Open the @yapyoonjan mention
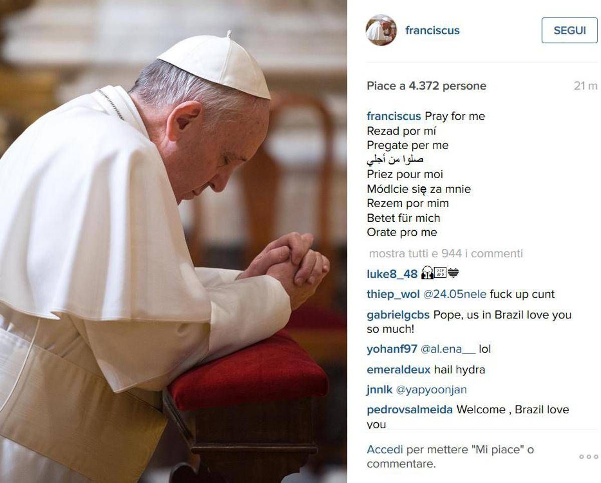The width and height of the screenshot is (601, 483). point(431,389)
